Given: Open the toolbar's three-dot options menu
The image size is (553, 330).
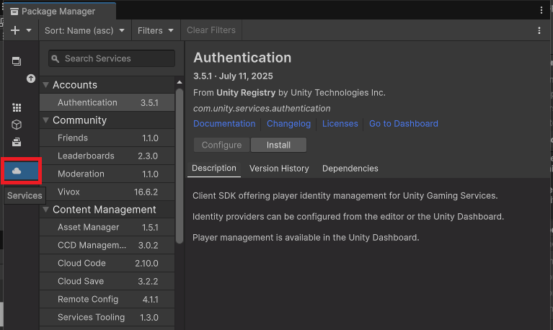Looking at the screenshot, I should coord(539,31).
